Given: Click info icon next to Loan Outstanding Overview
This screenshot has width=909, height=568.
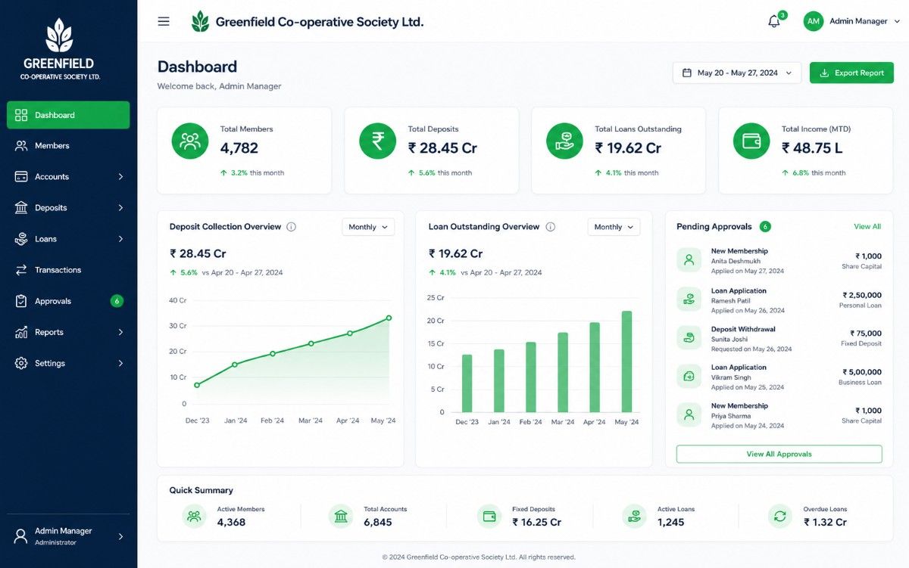Looking at the screenshot, I should (x=551, y=227).
